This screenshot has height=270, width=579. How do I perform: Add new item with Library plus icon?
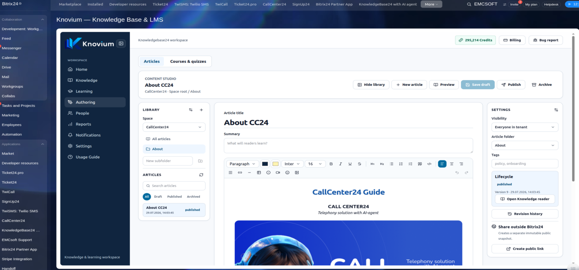click(x=201, y=110)
